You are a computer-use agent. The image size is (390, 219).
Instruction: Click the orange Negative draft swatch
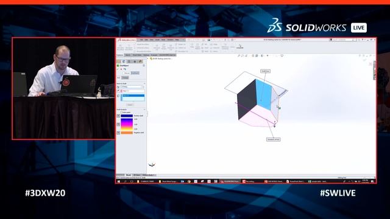pyautogui.click(x=127, y=133)
